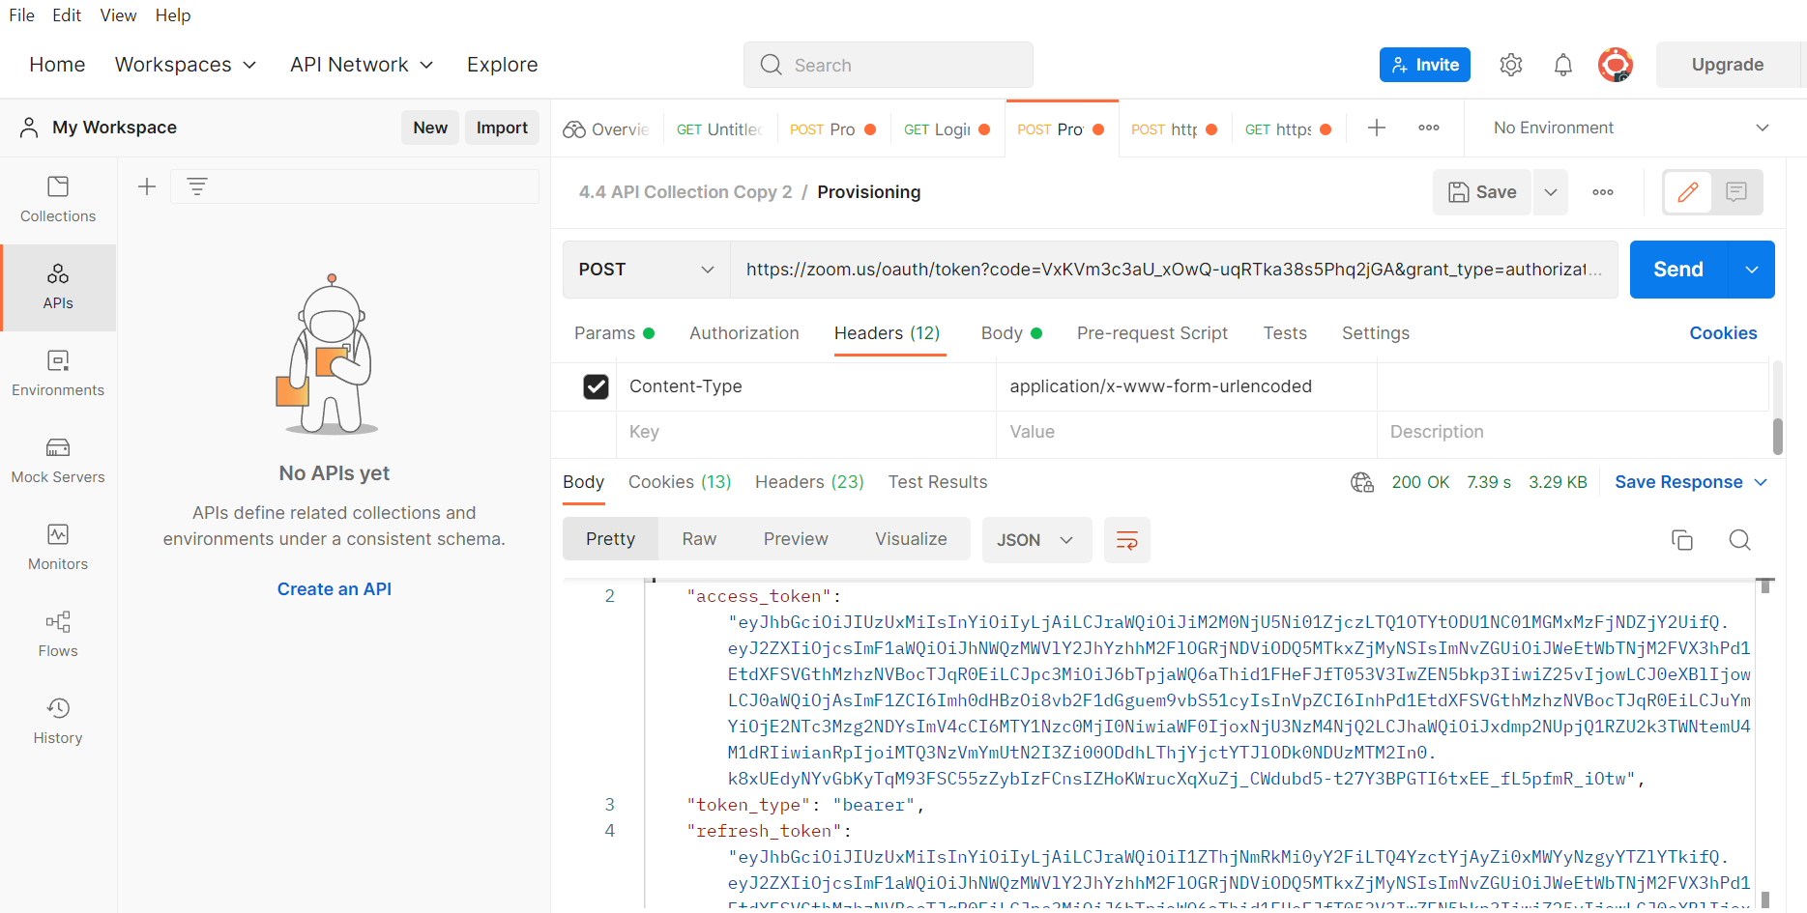
Task: Open settings via the gear icon
Action: [1511, 65]
